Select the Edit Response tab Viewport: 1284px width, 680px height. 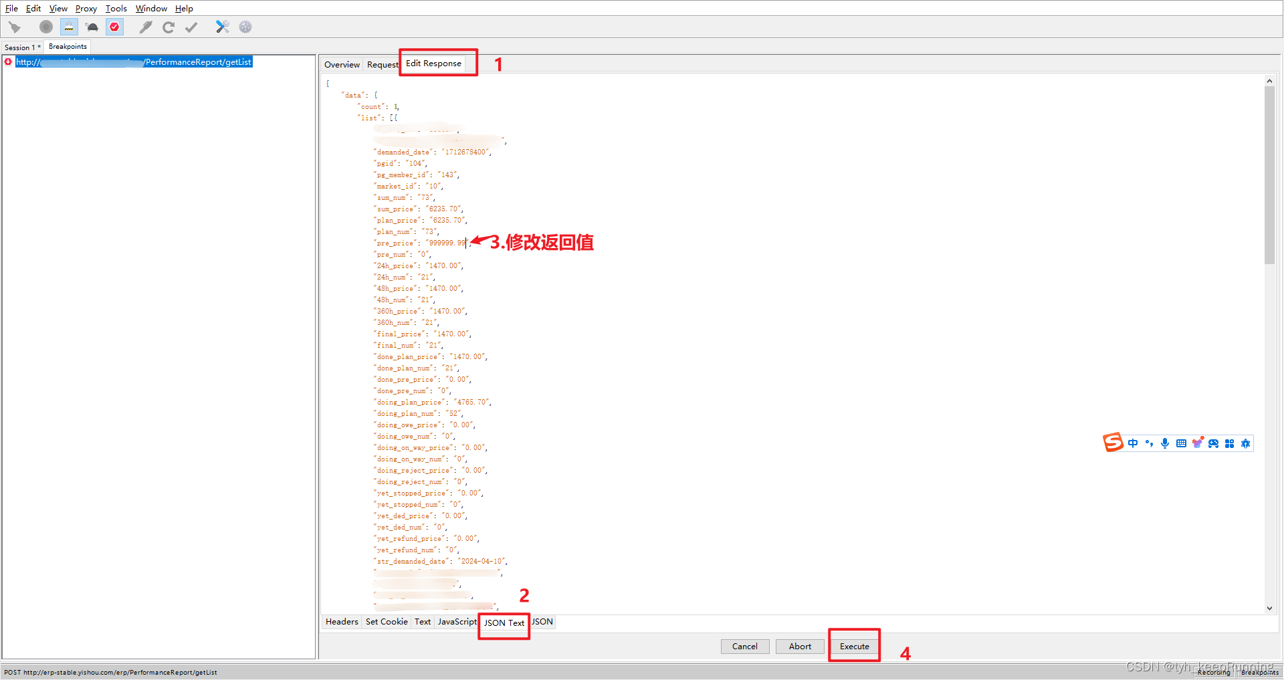point(433,63)
